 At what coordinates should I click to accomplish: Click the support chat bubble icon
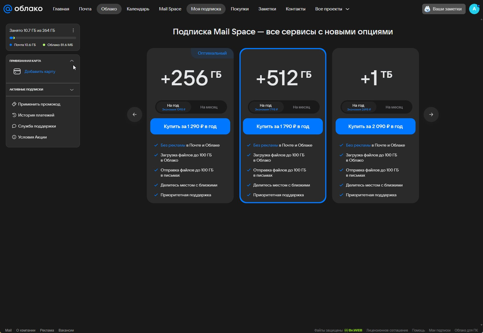coord(14,126)
